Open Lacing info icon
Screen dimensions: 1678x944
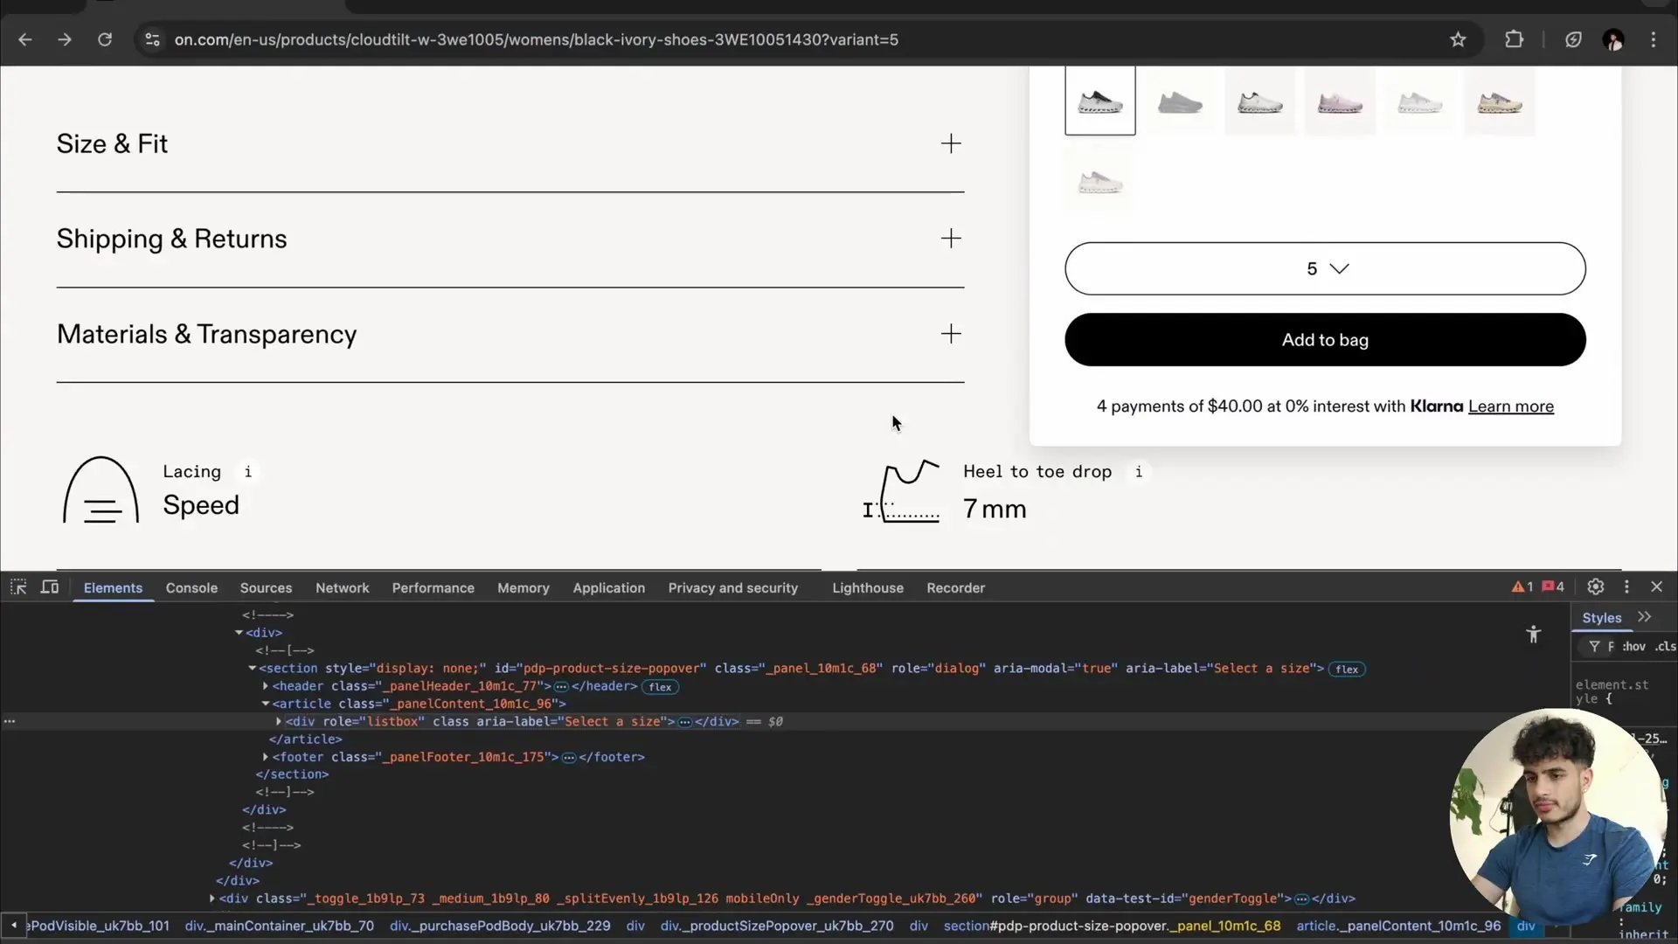[x=248, y=472]
